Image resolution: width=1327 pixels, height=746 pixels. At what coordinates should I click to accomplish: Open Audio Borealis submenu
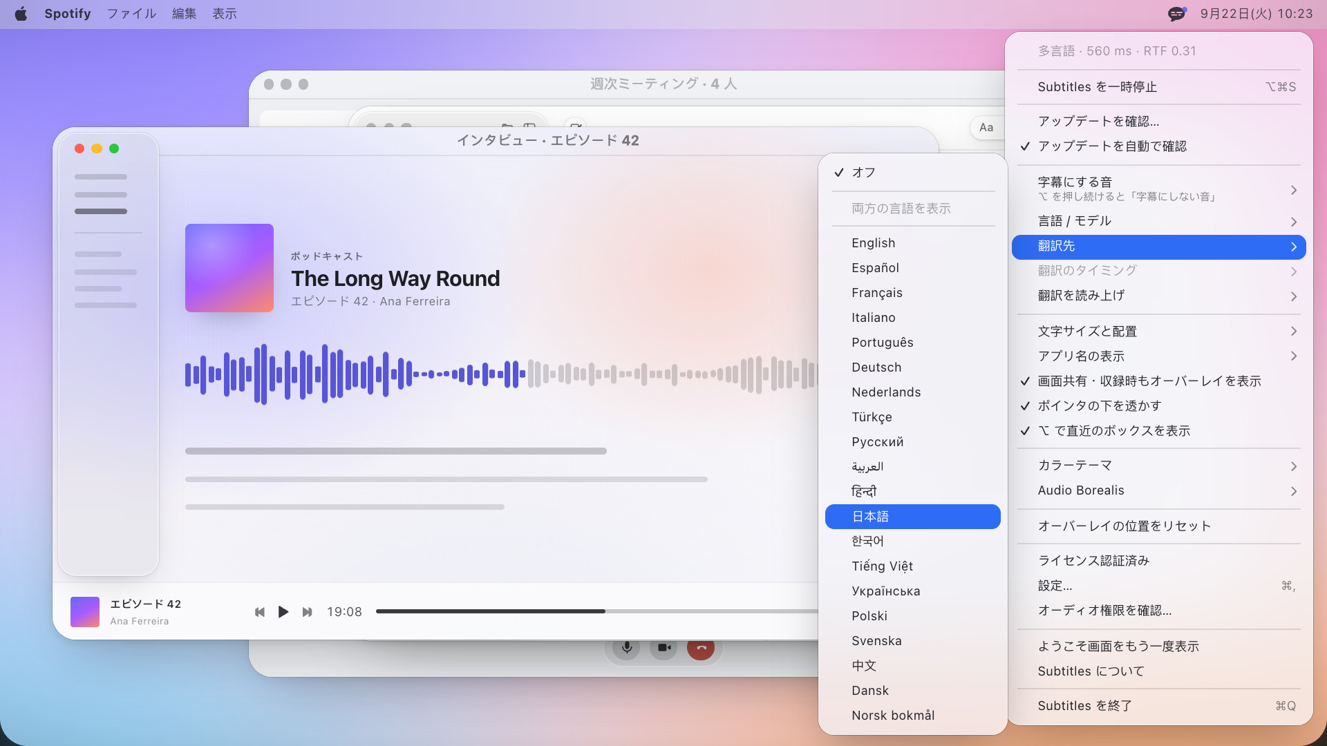pyautogui.click(x=1159, y=490)
